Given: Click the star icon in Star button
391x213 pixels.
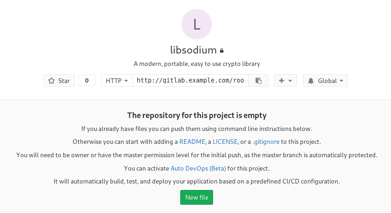Looking at the screenshot, I should [52, 81].
